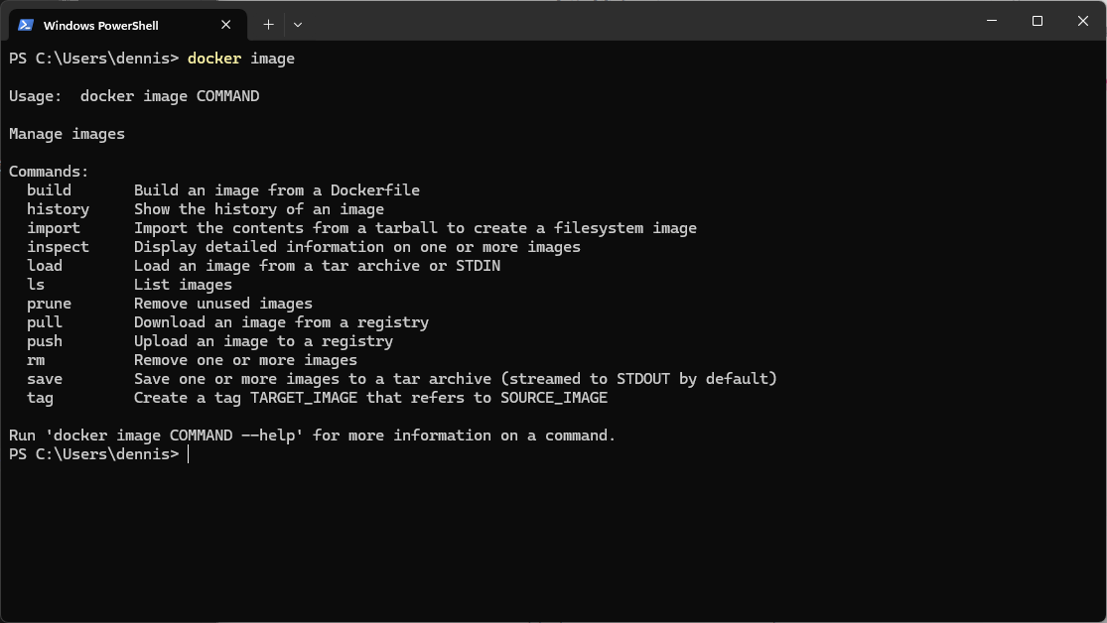
Task: Click the highlighted 'docker image' command
Action: [243, 58]
